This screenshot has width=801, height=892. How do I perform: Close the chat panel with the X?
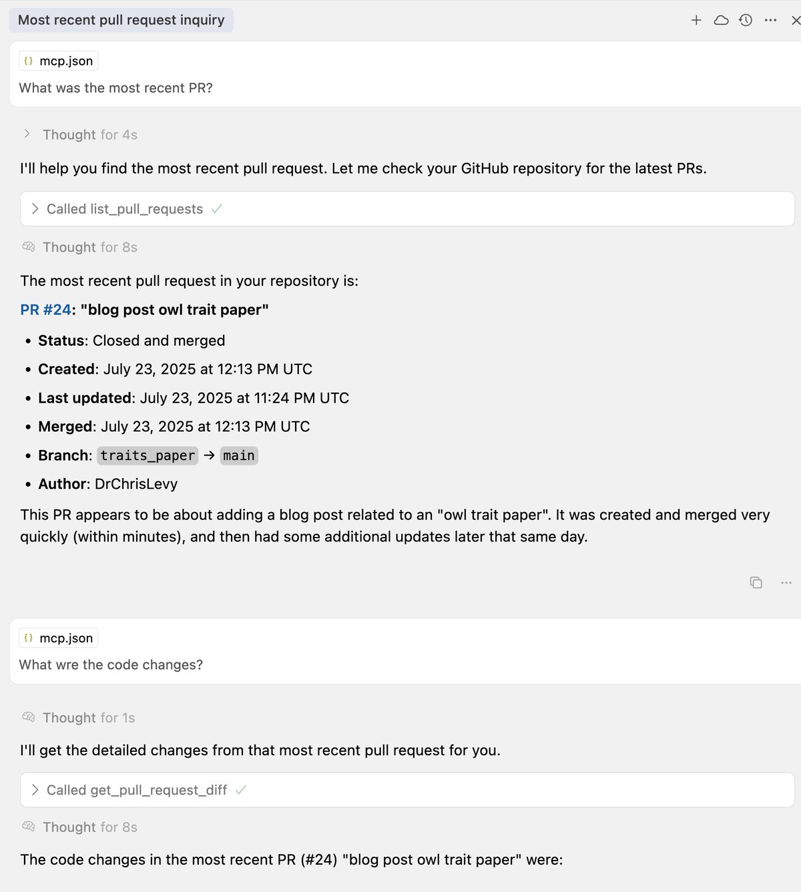click(795, 20)
